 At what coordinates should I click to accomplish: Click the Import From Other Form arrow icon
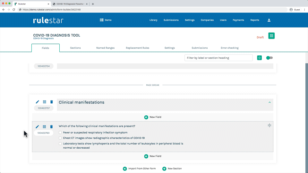tap(125, 169)
